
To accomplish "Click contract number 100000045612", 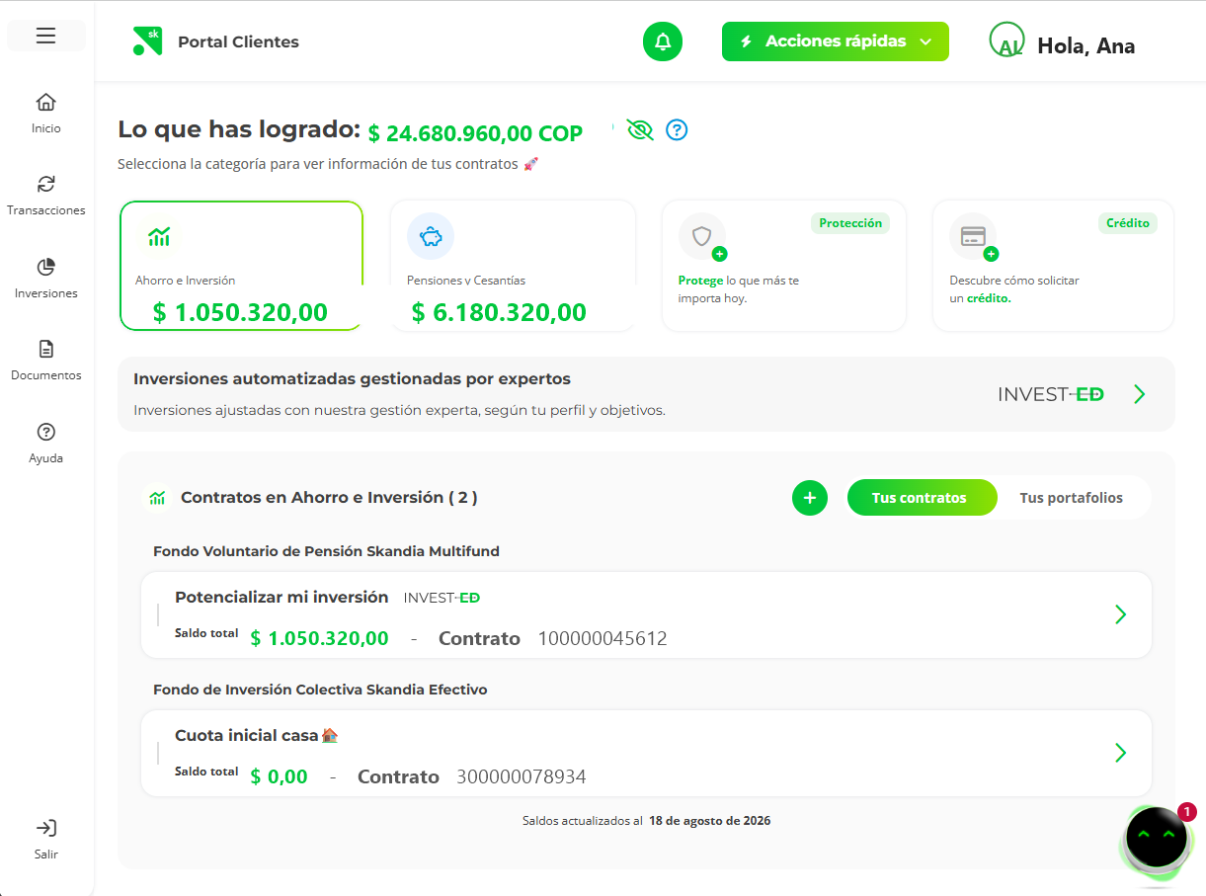I will pyautogui.click(x=603, y=639).
